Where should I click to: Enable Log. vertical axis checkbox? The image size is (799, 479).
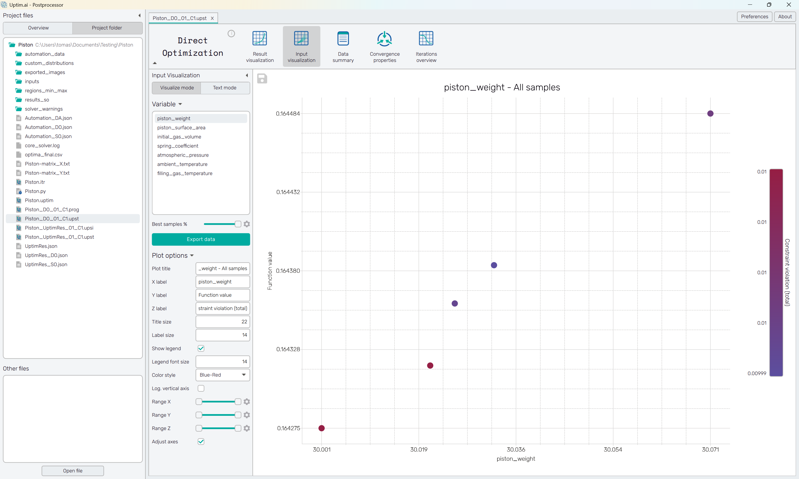click(x=201, y=388)
